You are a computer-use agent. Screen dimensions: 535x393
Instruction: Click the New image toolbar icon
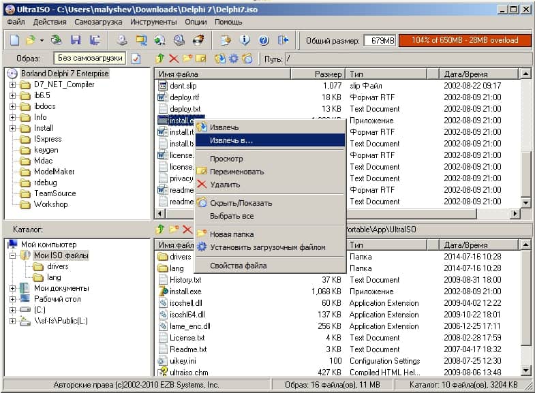click(x=14, y=40)
